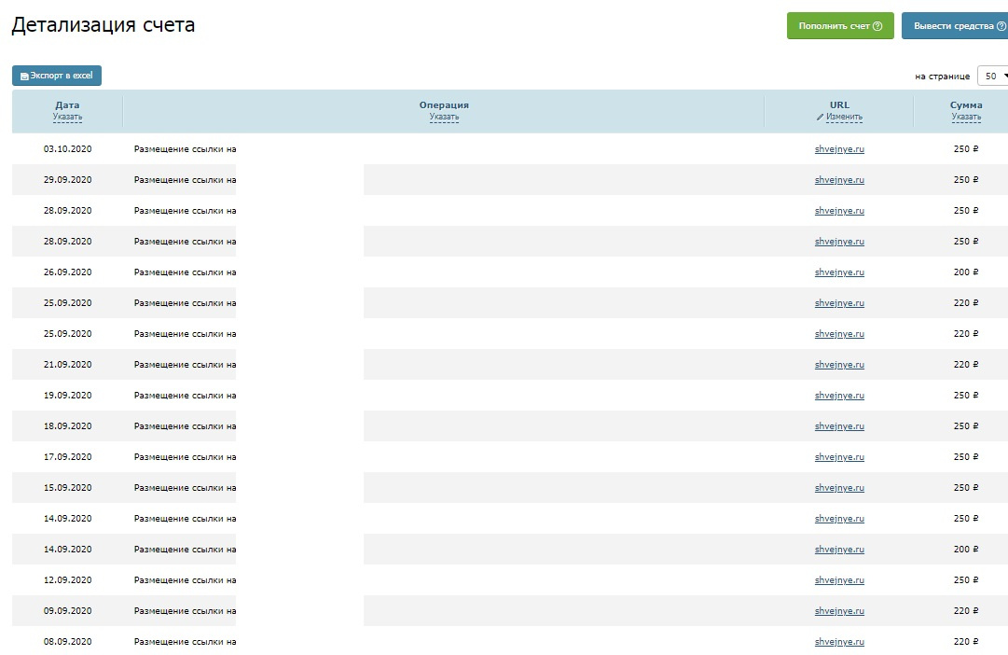Click the Детализация счета page heading
The height and width of the screenshot is (655, 1008).
pyautogui.click(x=103, y=25)
